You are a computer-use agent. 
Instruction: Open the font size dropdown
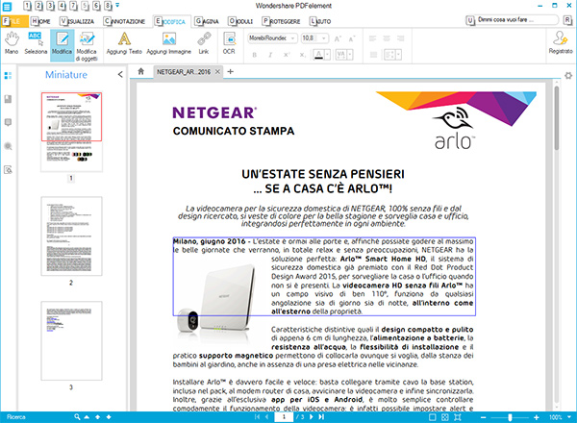(x=323, y=38)
